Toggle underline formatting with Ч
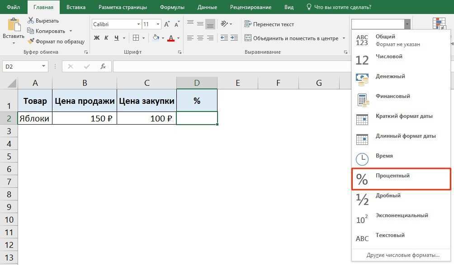This screenshot has width=454, height=265. [115, 38]
